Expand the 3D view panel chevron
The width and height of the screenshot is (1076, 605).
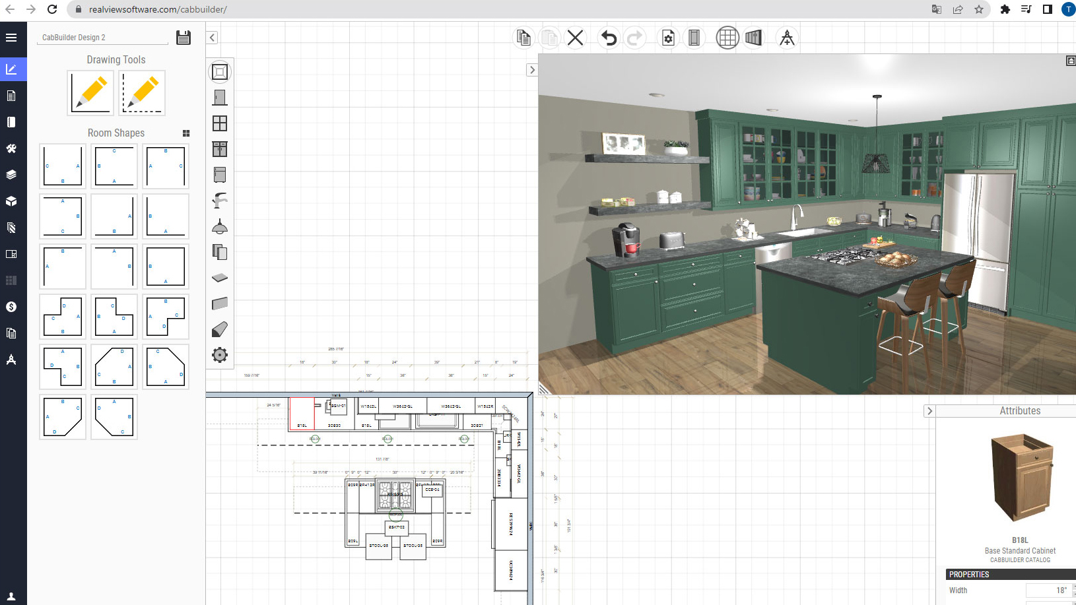531,70
